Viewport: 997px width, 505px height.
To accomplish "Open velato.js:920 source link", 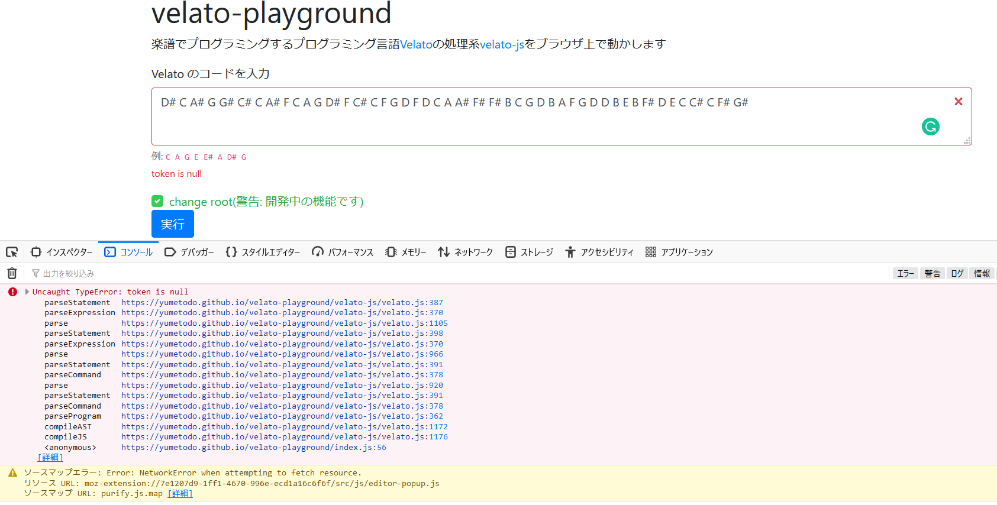I will click(x=282, y=386).
